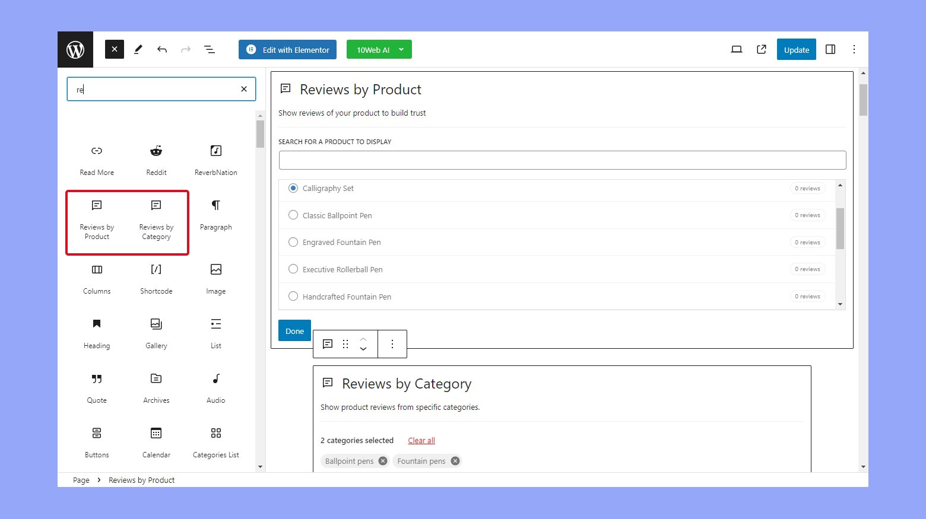Open preview in new tab
Viewport: 926px width, 519px height.
pos(762,50)
